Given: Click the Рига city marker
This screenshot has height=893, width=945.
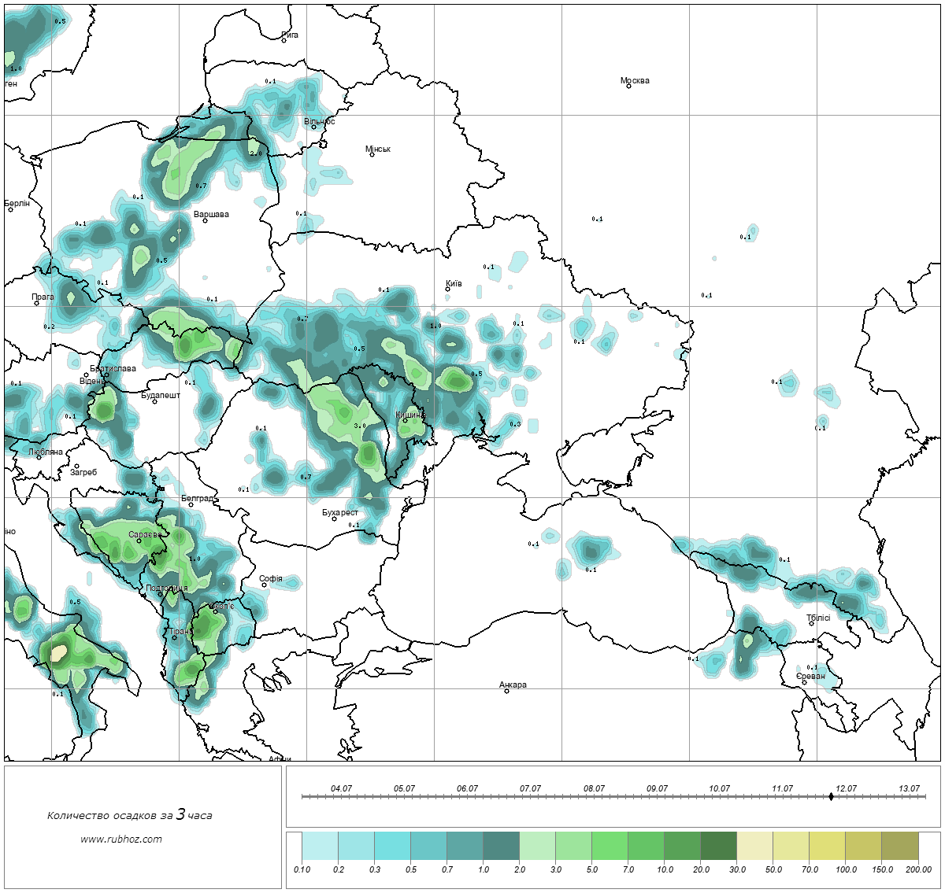Looking at the screenshot, I should (x=283, y=40).
